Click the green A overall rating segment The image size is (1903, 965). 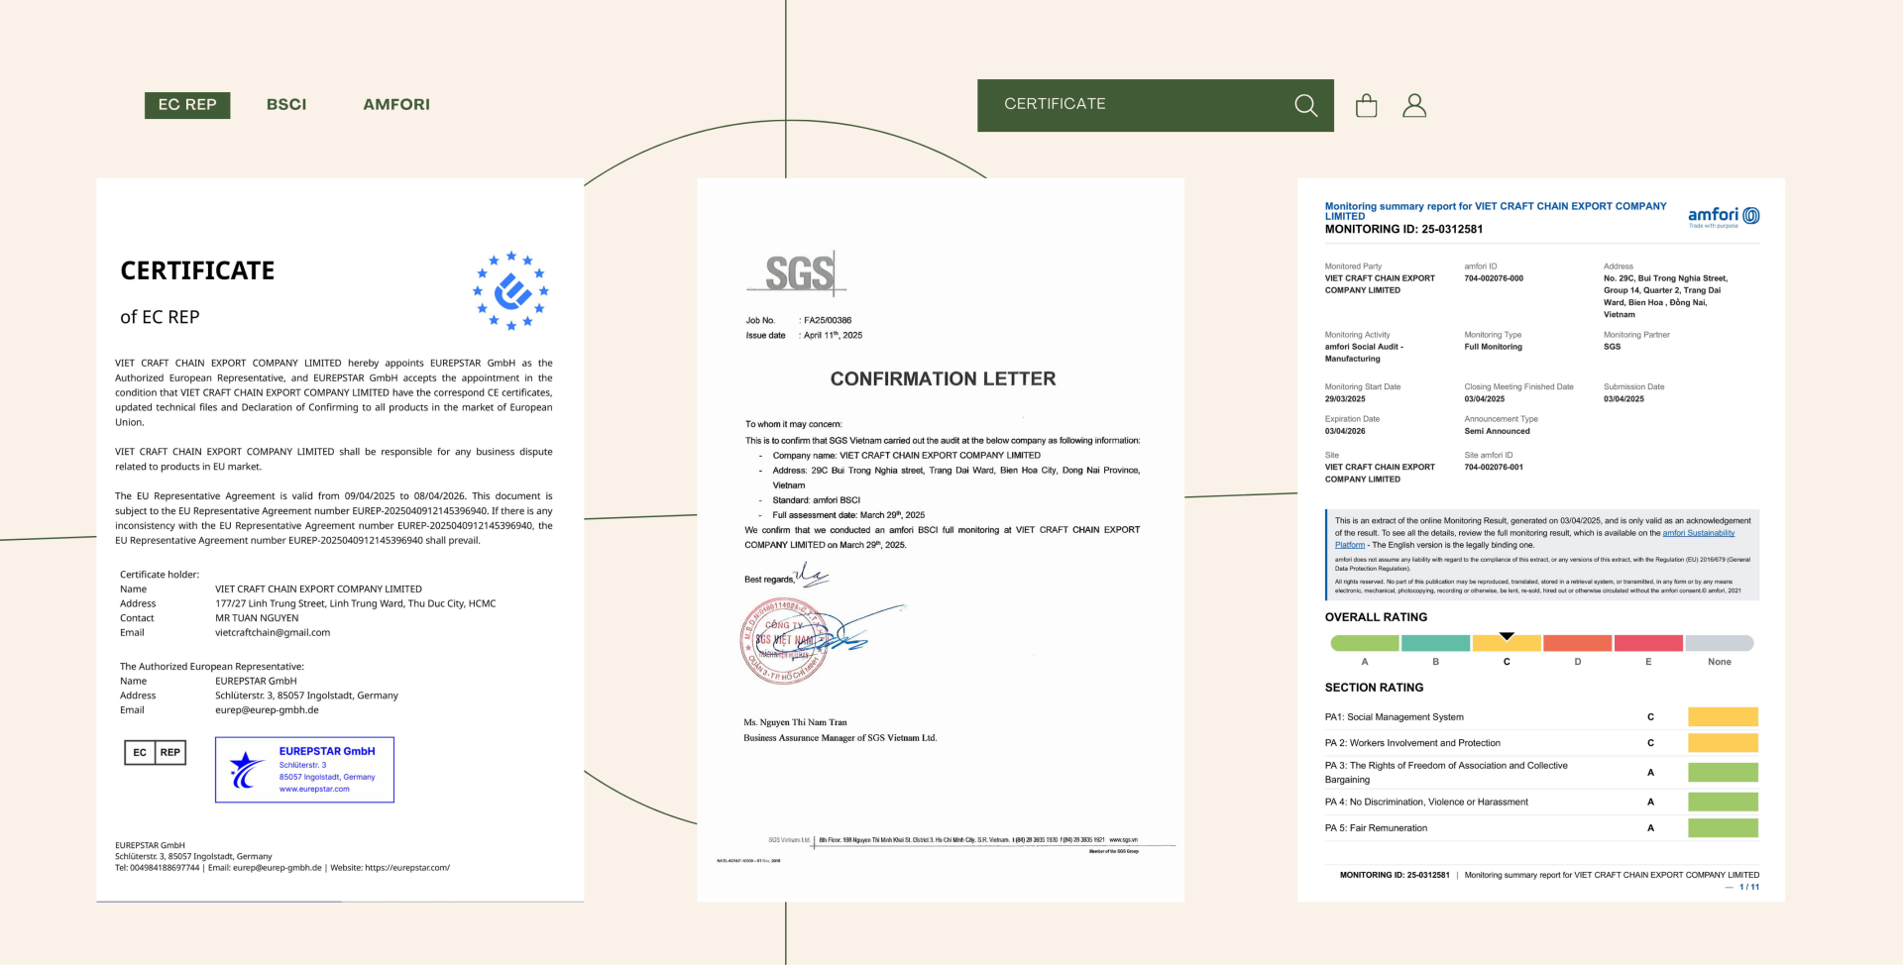(1365, 643)
